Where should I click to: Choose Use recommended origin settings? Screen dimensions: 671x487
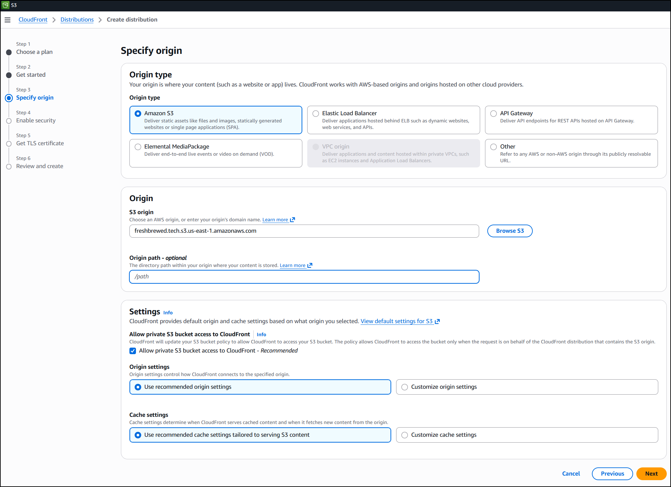tap(260, 387)
